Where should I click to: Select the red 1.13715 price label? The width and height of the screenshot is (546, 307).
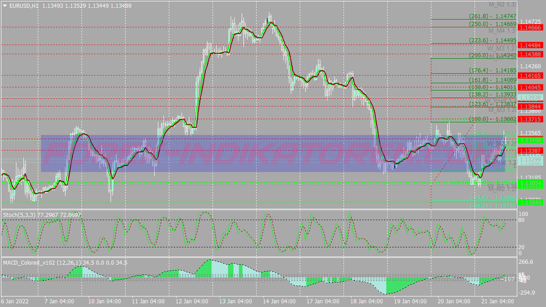tap(531, 119)
